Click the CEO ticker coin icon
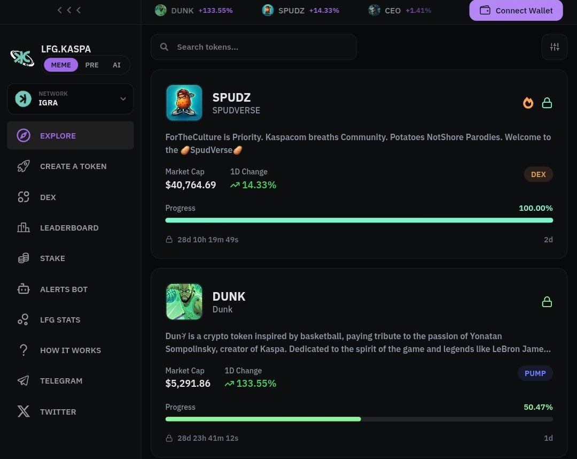Viewport: 577px width, 459px height. (374, 10)
